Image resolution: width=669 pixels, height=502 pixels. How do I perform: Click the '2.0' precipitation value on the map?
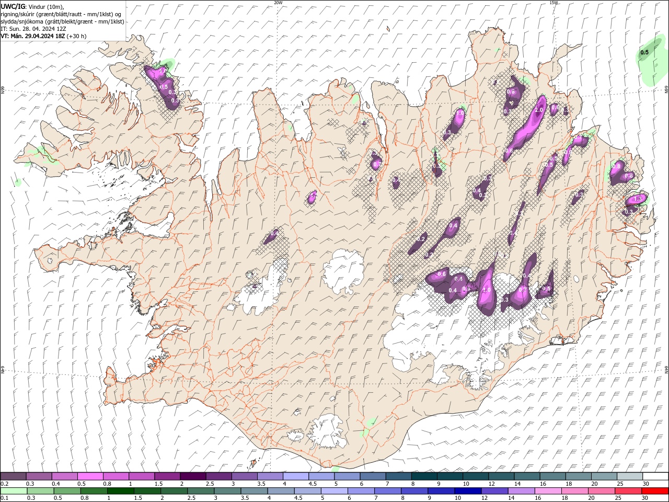click(539, 111)
